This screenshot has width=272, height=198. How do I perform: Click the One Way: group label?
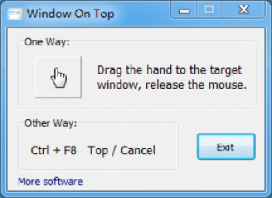47,42
